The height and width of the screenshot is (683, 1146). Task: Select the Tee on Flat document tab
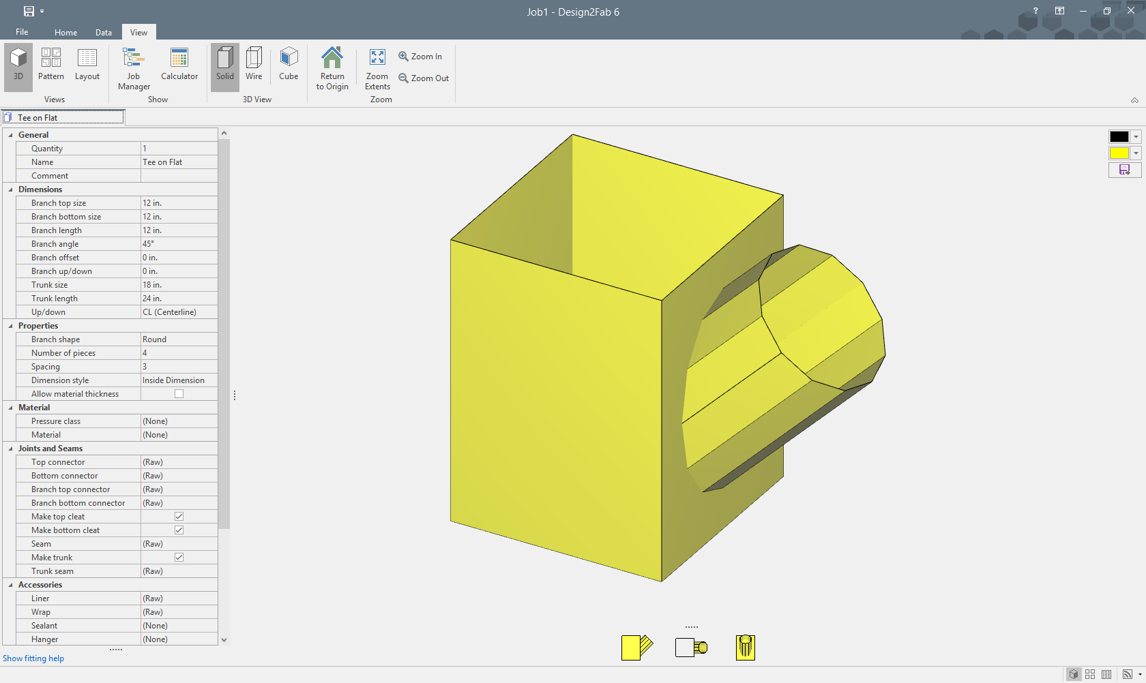63,117
